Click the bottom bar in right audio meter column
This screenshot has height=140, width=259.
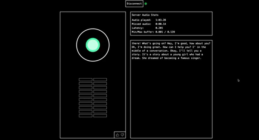100,116
